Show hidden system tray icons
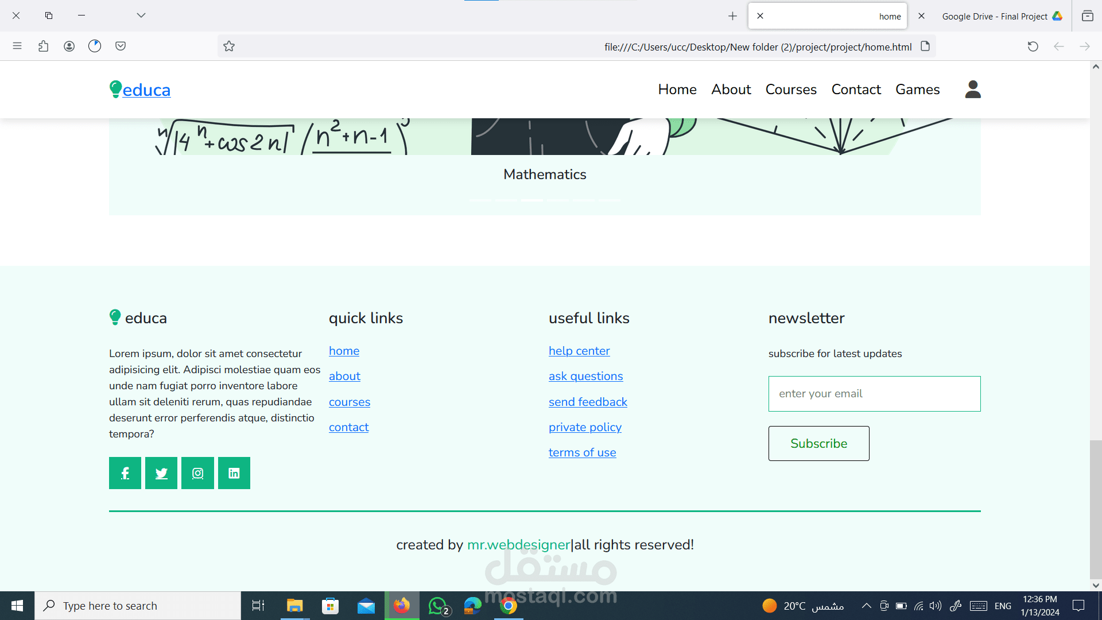Image resolution: width=1102 pixels, height=620 pixels. (x=866, y=606)
